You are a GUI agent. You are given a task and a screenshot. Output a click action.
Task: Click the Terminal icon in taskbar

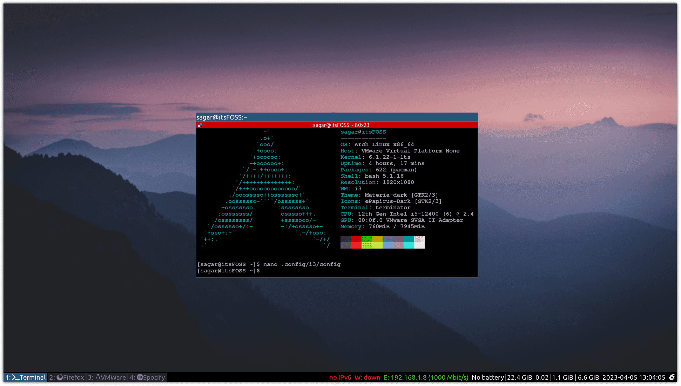(x=24, y=377)
